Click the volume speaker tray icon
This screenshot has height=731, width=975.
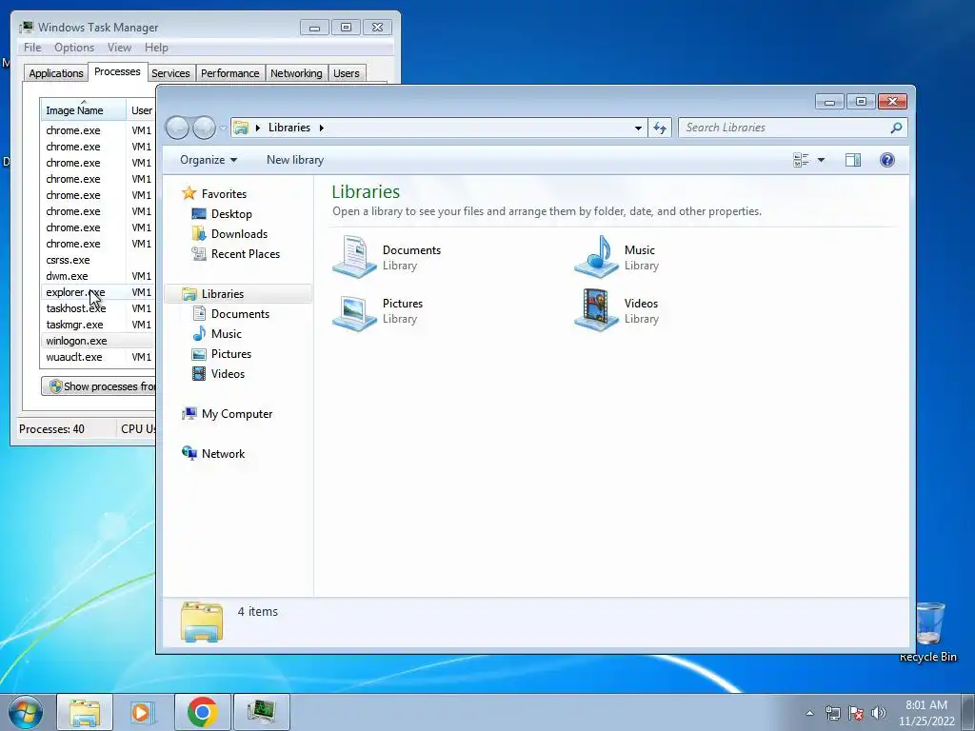point(879,713)
